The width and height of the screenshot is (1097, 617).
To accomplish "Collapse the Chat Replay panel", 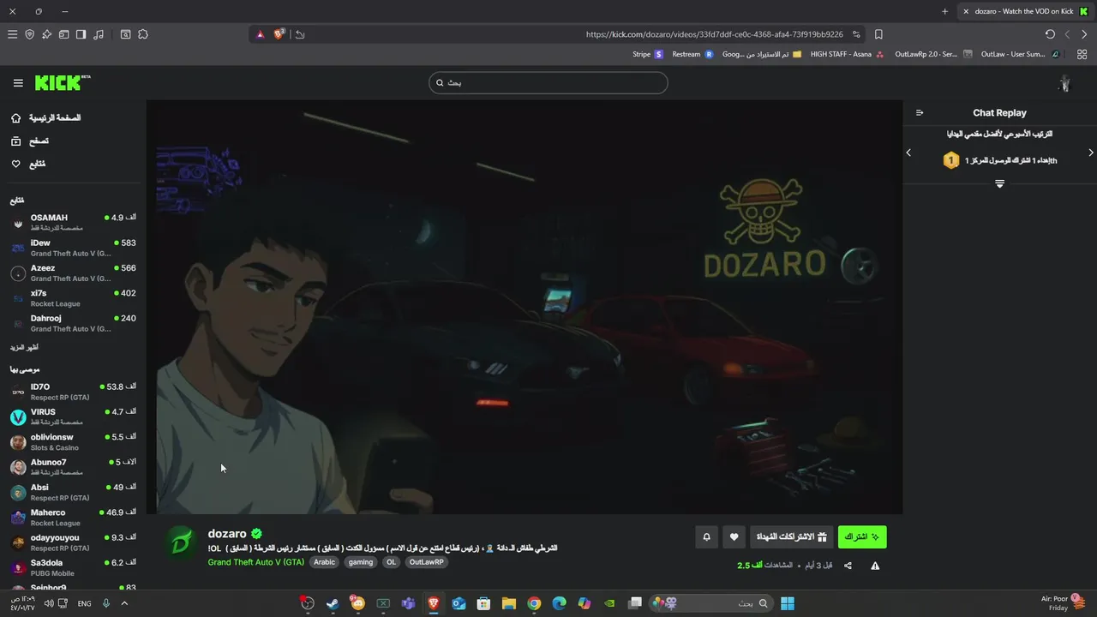I will click(x=920, y=112).
